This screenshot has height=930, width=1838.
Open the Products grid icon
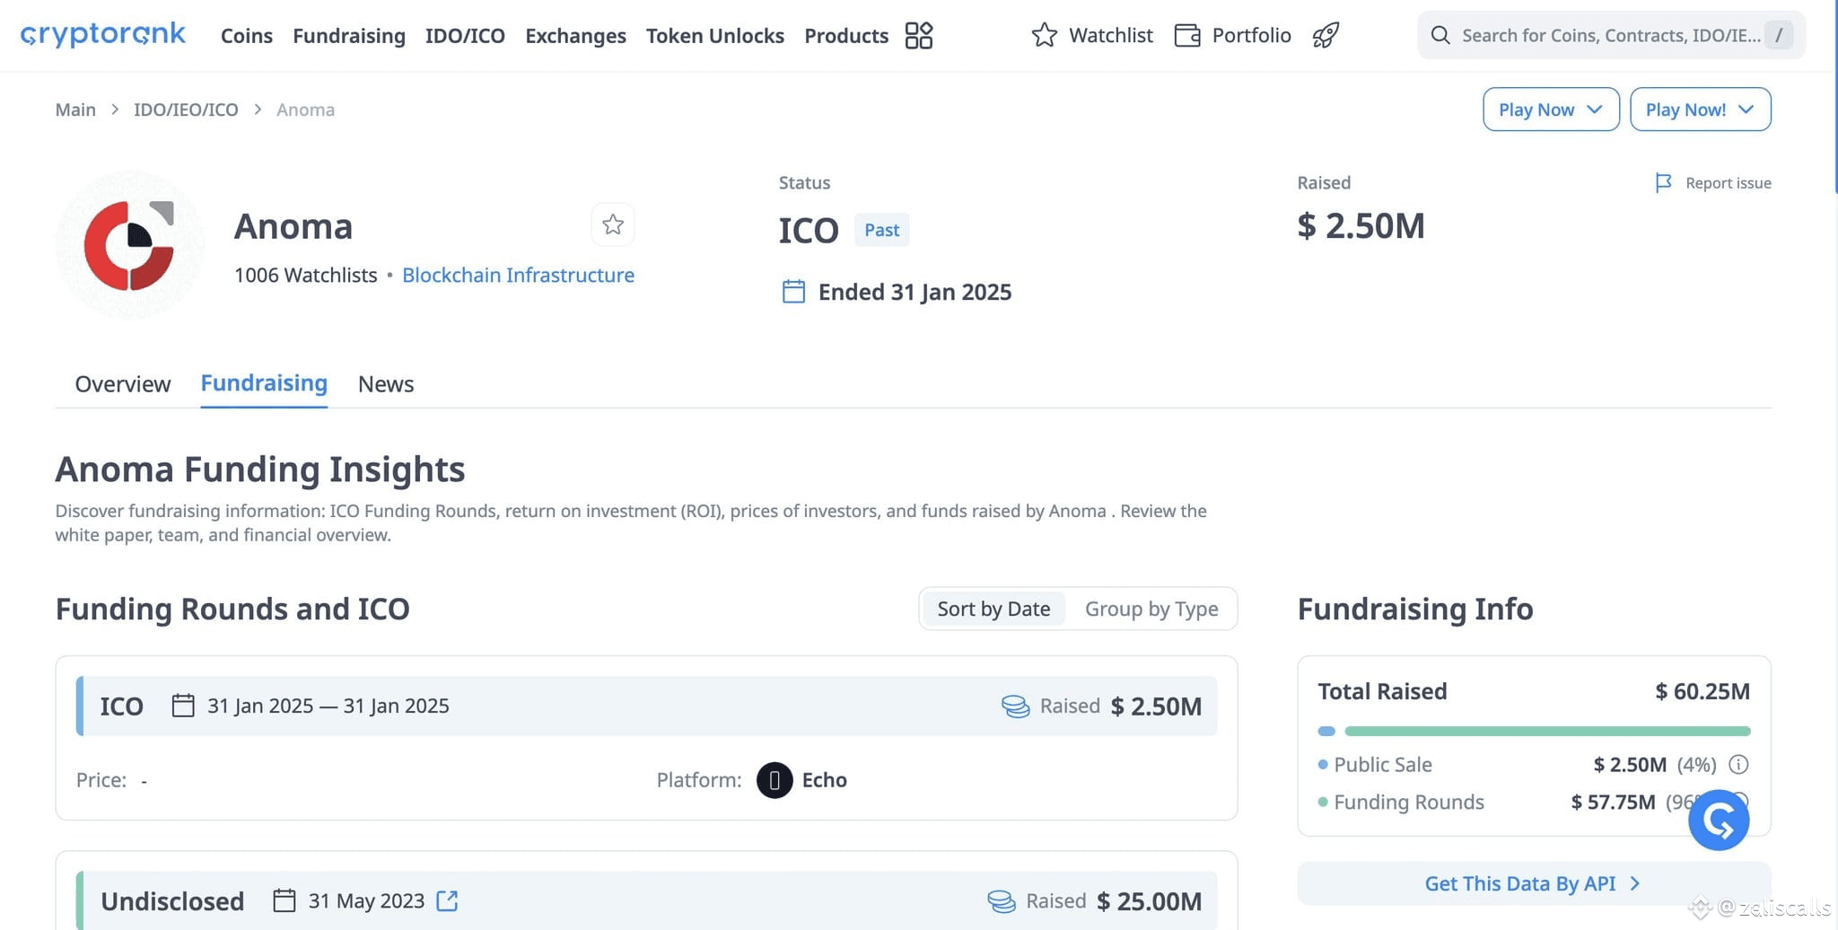(x=919, y=35)
